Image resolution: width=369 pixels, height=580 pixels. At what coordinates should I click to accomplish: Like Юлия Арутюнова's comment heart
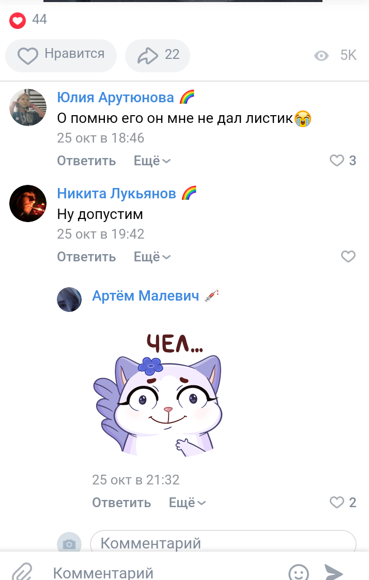tap(337, 161)
